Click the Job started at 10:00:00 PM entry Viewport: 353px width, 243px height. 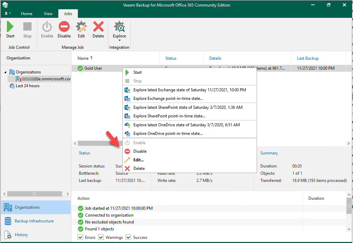[119, 208]
